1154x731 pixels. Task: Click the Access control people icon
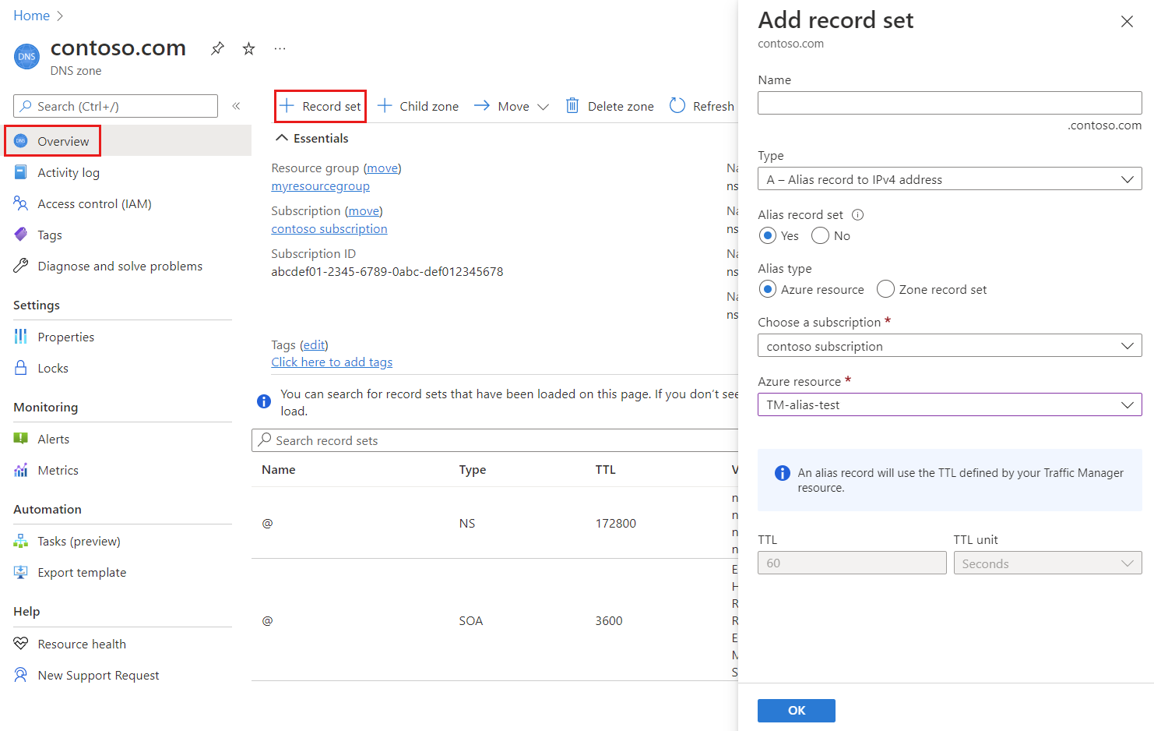21,203
